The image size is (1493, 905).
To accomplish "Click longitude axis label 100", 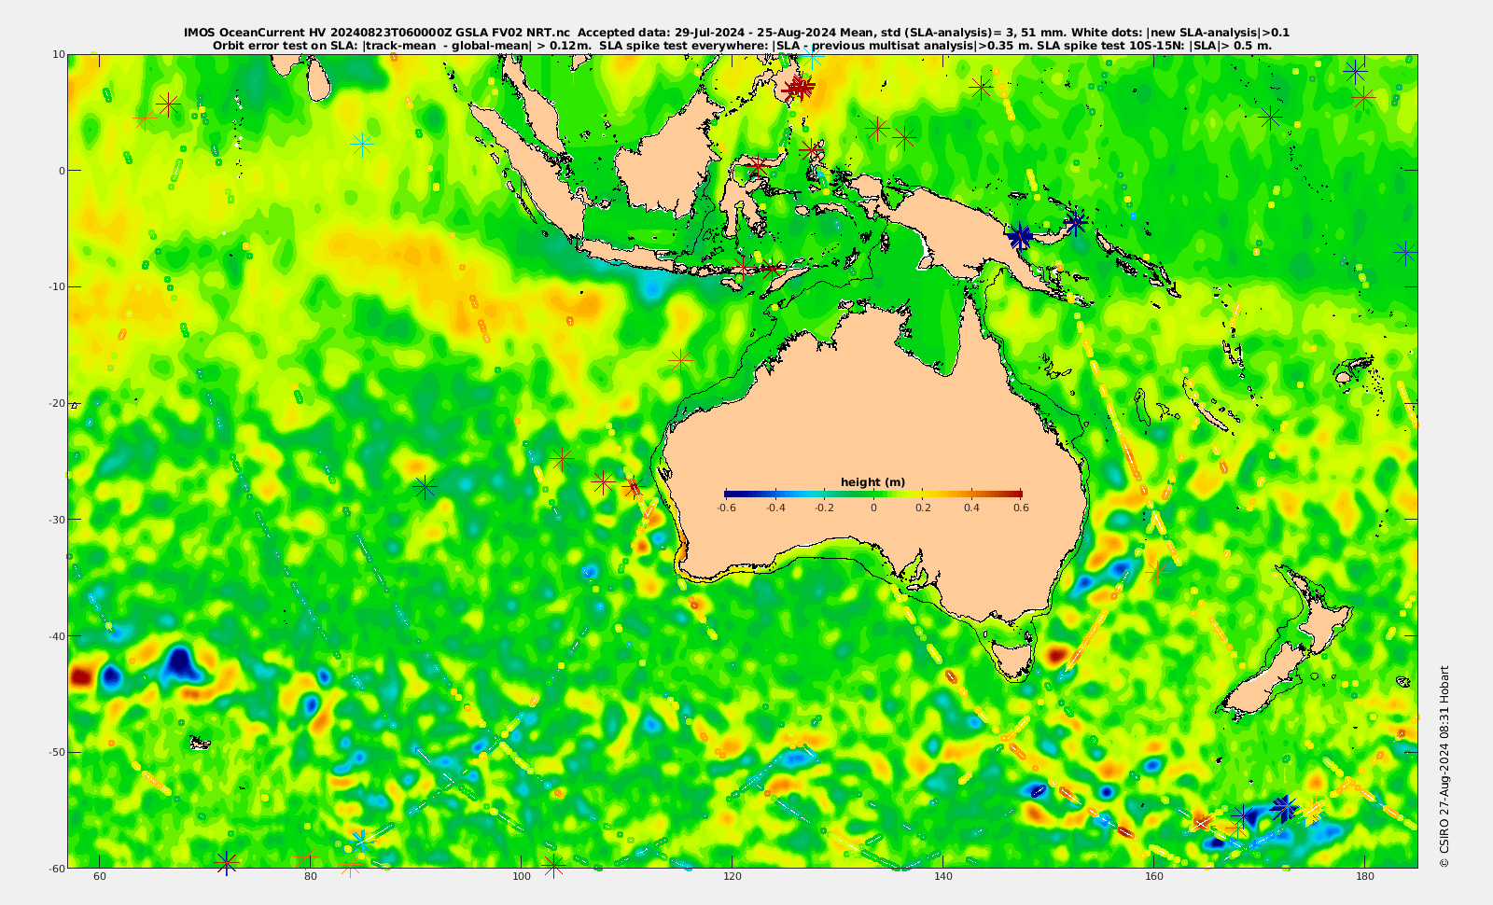I will click(522, 876).
